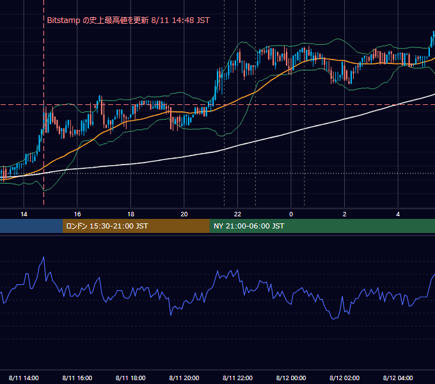Click the 8/11 16:00 time label
The image size is (435, 384).
pos(77,378)
